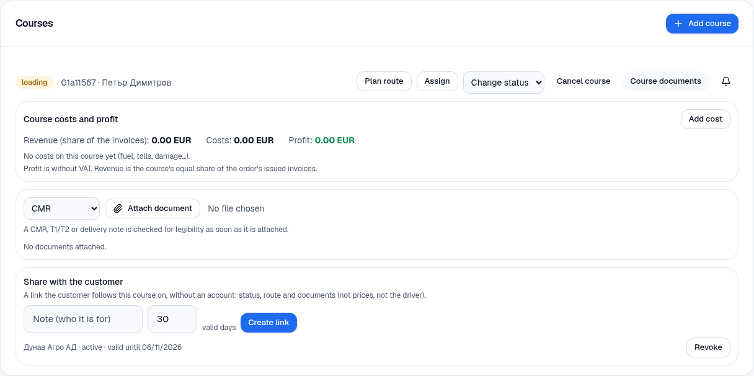Click the Plan route button
754x376 pixels.
click(x=384, y=81)
